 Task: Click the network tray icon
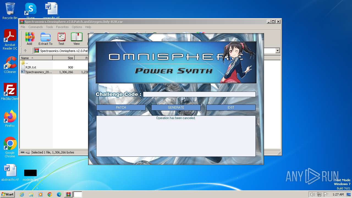[319, 194]
